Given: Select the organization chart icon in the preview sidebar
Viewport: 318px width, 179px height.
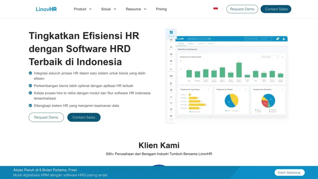Looking at the screenshot, I should 171,47.
